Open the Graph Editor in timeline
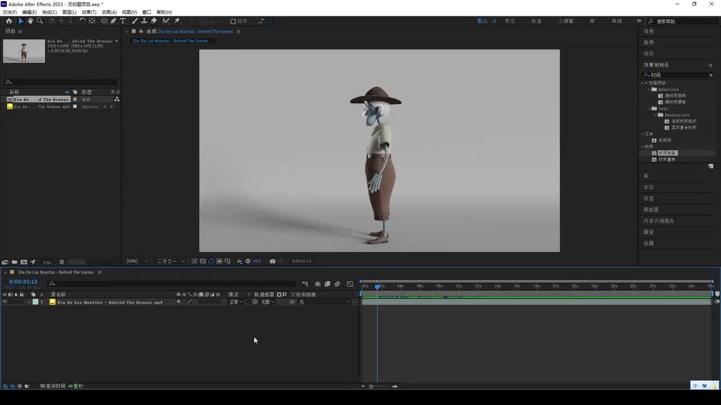The image size is (721, 405). click(x=350, y=284)
